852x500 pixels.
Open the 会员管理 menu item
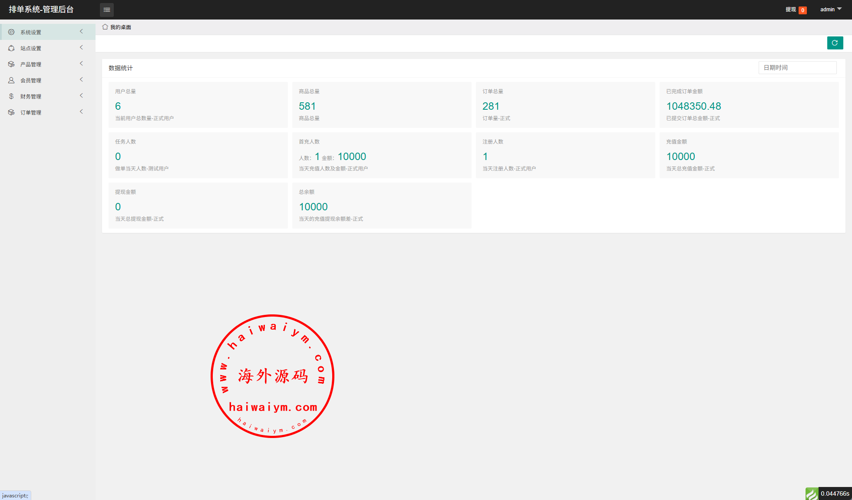31,81
